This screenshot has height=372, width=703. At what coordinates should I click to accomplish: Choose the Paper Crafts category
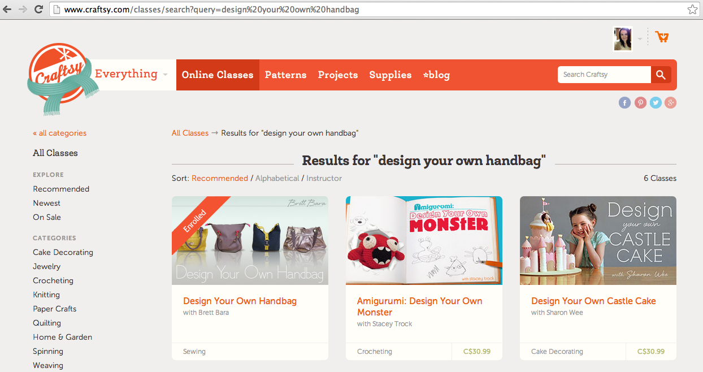tap(54, 309)
